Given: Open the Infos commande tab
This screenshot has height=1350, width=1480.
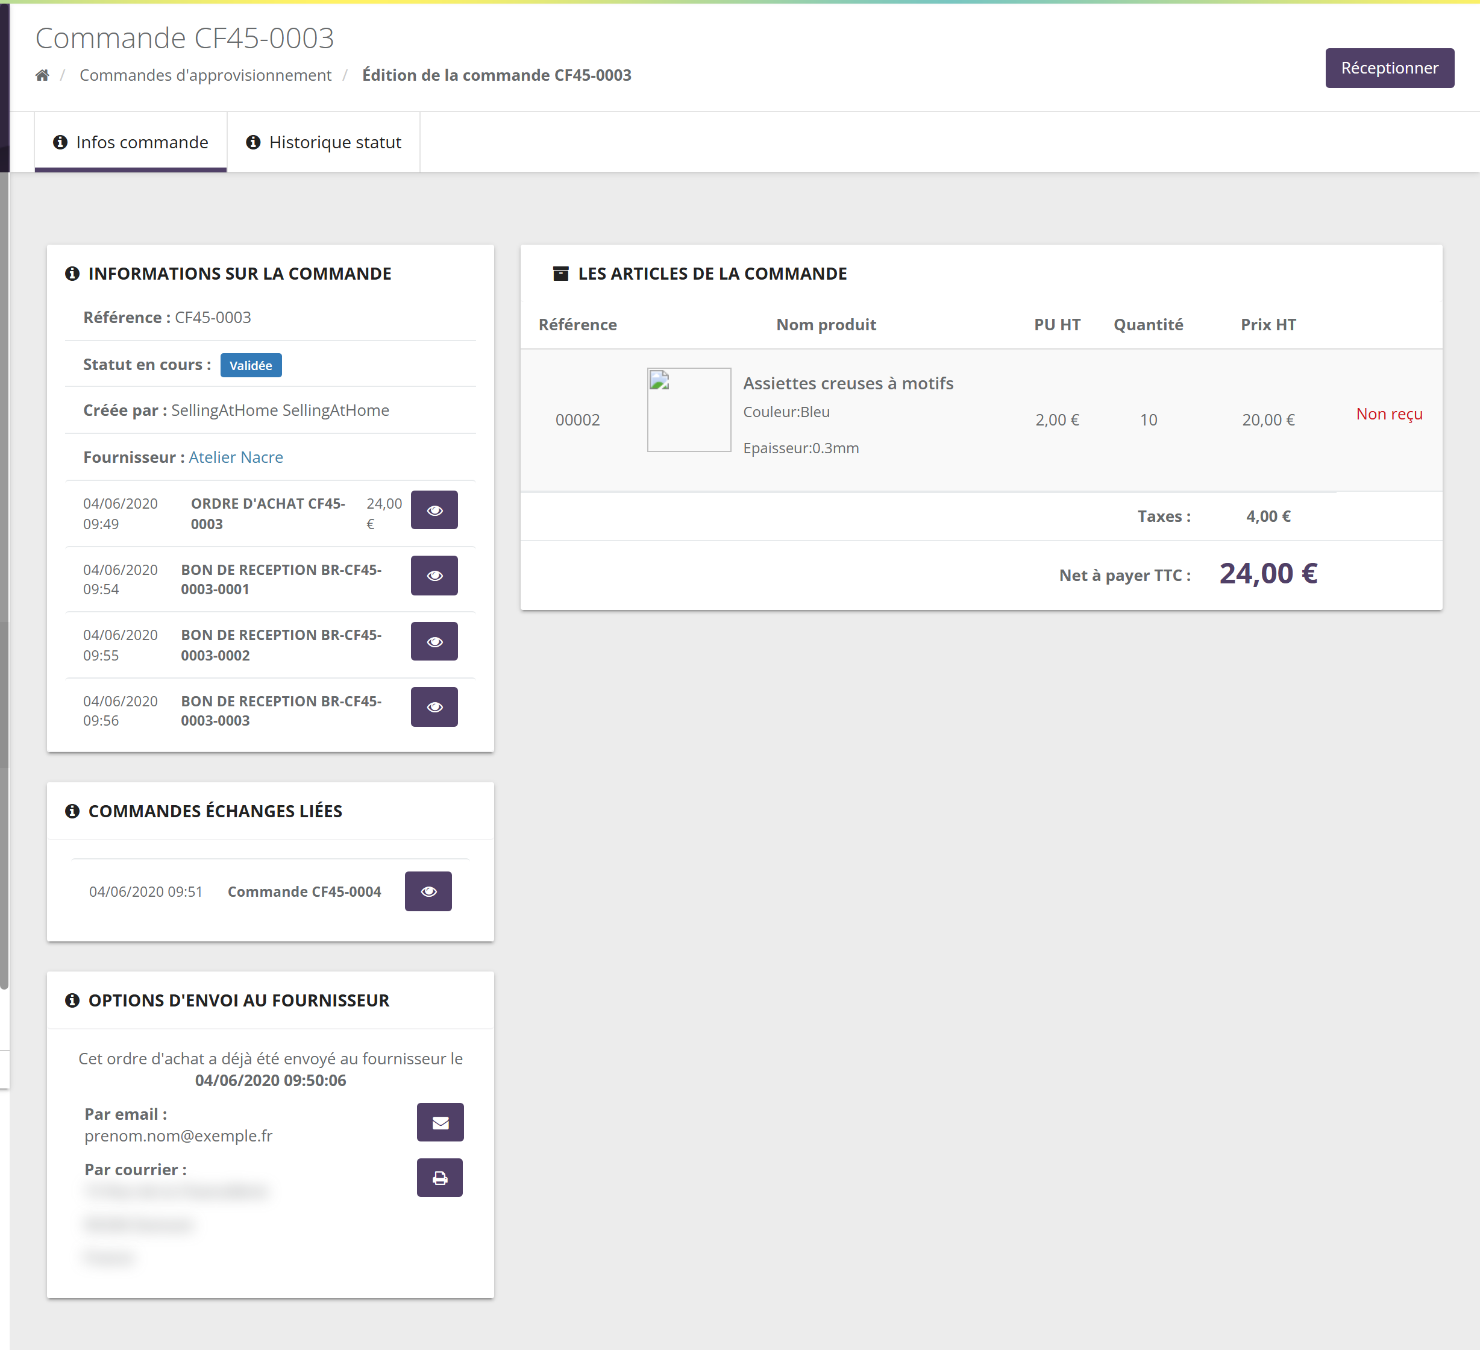Looking at the screenshot, I should [131, 142].
